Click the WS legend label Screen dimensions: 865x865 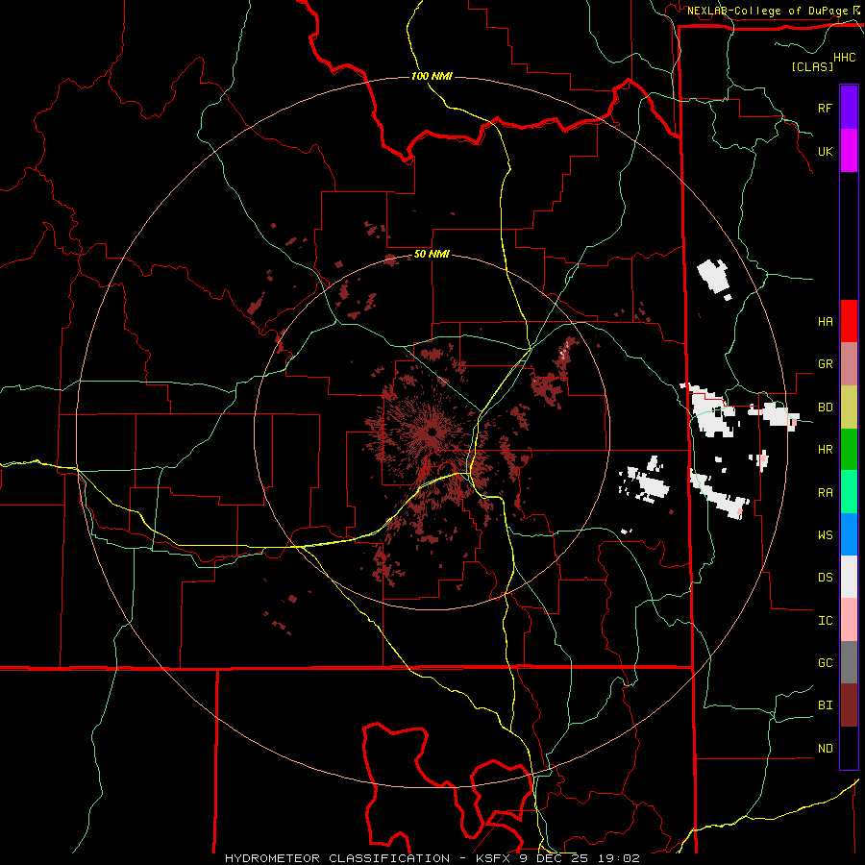(826, 535)
